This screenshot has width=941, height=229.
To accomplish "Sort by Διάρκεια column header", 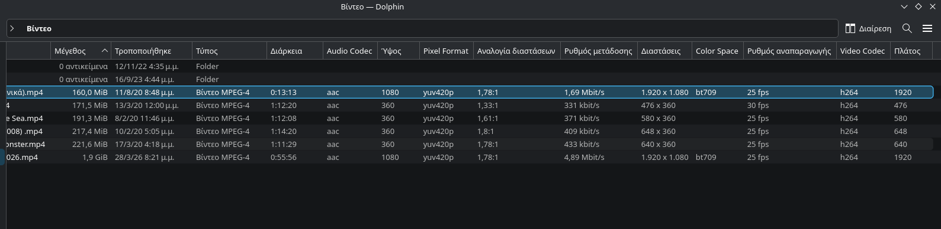I will [x=294, y=51].
